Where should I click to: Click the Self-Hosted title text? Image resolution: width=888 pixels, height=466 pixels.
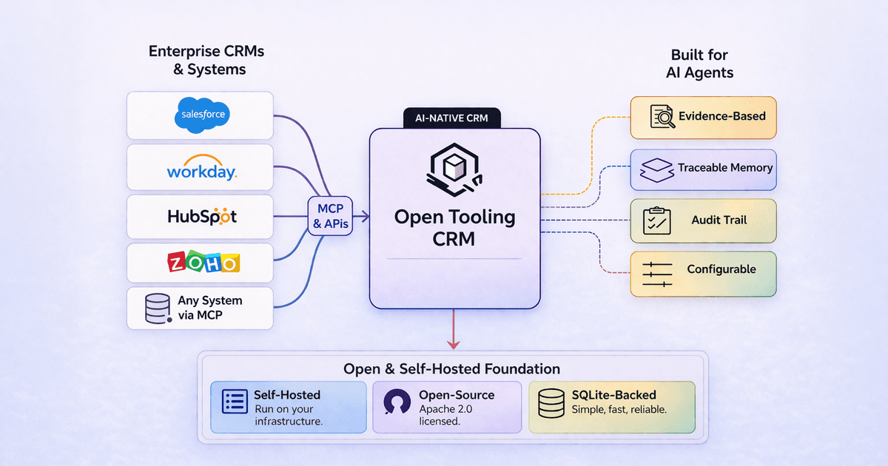[x=287, y=395]
